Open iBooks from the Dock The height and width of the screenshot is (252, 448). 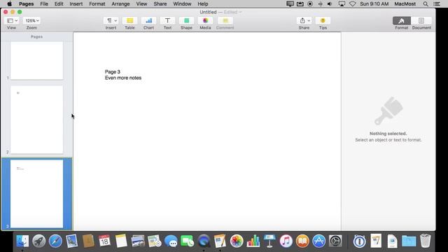302,241
